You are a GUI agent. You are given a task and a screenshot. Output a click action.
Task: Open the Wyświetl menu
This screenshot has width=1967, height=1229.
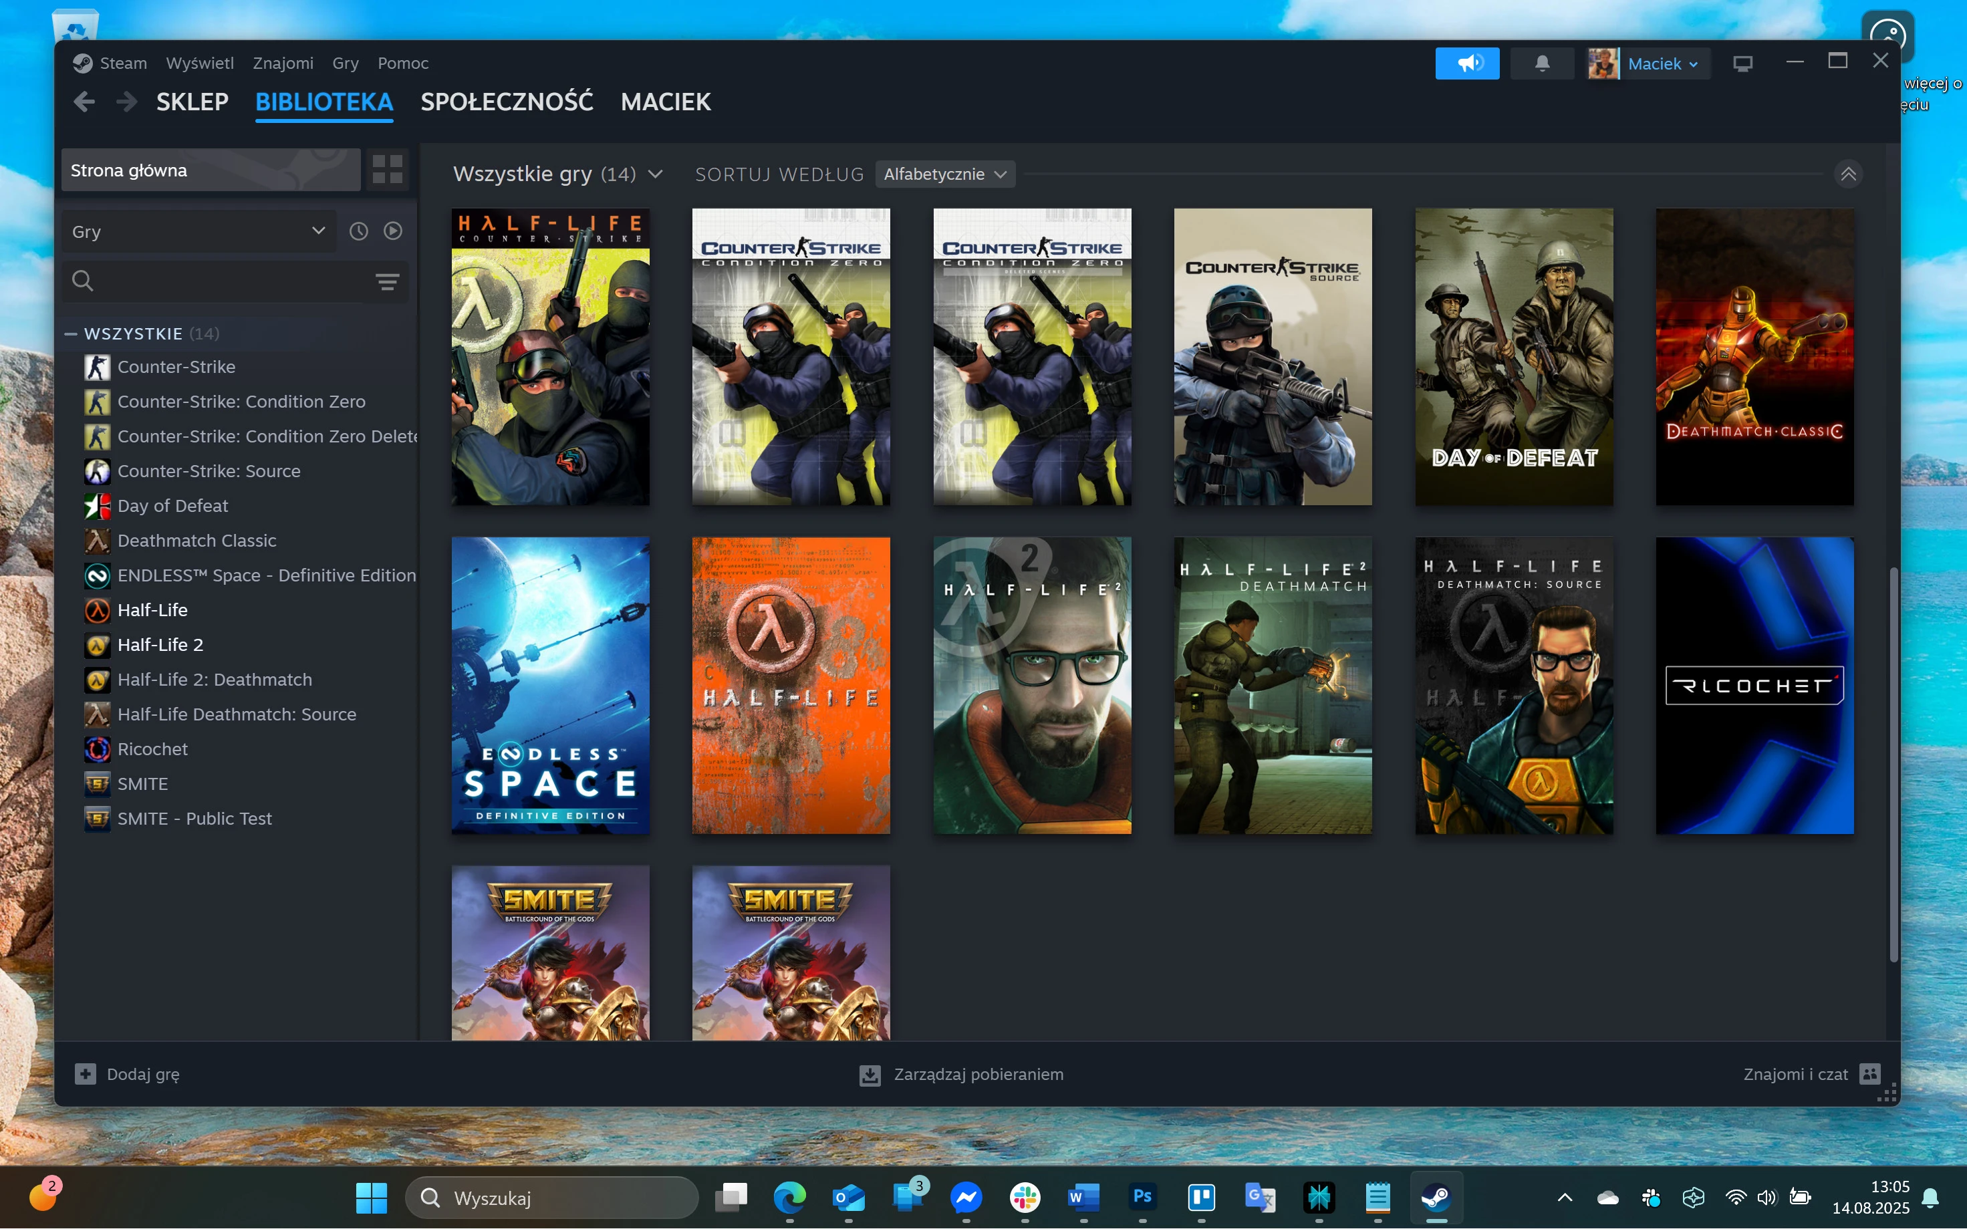click(200, 63)
